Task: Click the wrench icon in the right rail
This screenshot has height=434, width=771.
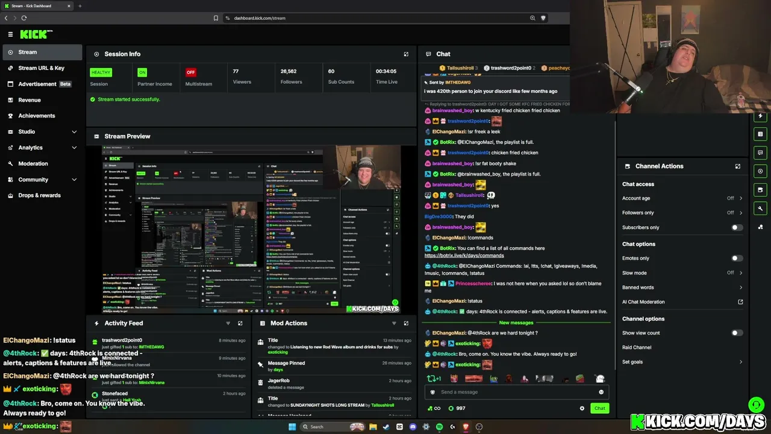Action: pyautogui.click(x=760, y=209)
